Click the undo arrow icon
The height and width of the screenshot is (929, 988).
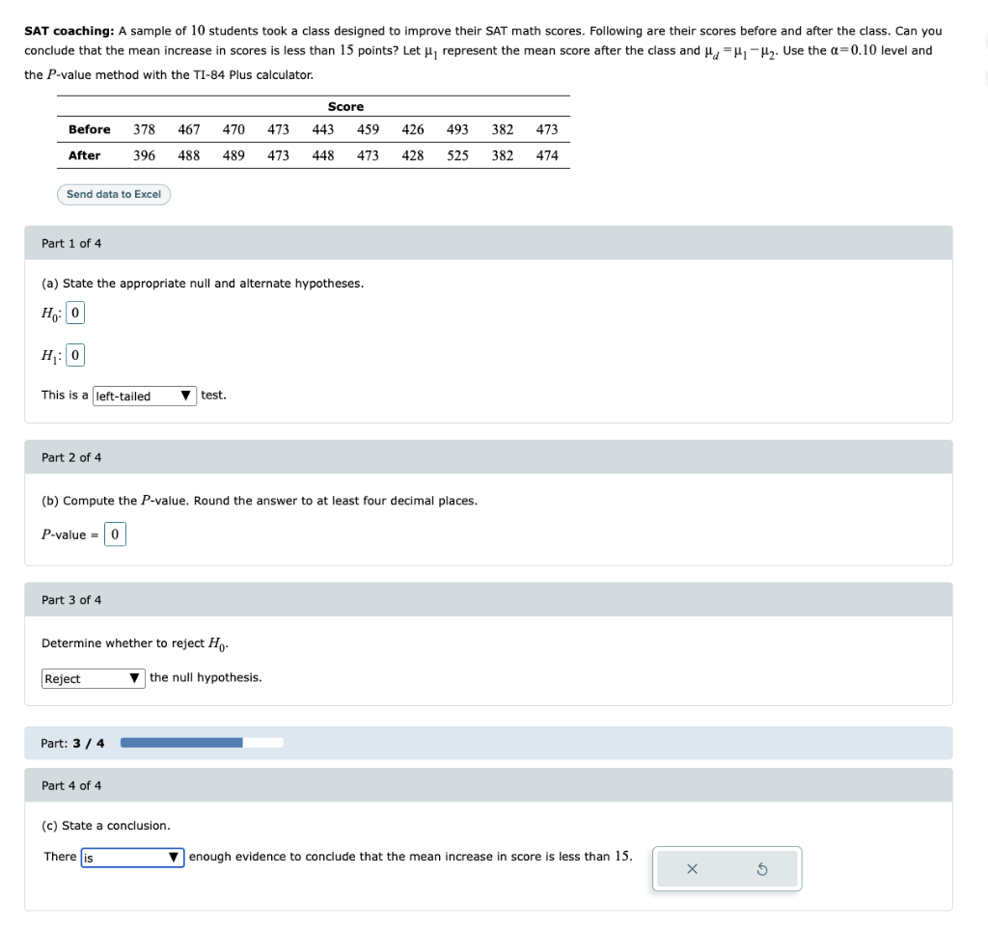pyautogui.click(x=762, y=868)
